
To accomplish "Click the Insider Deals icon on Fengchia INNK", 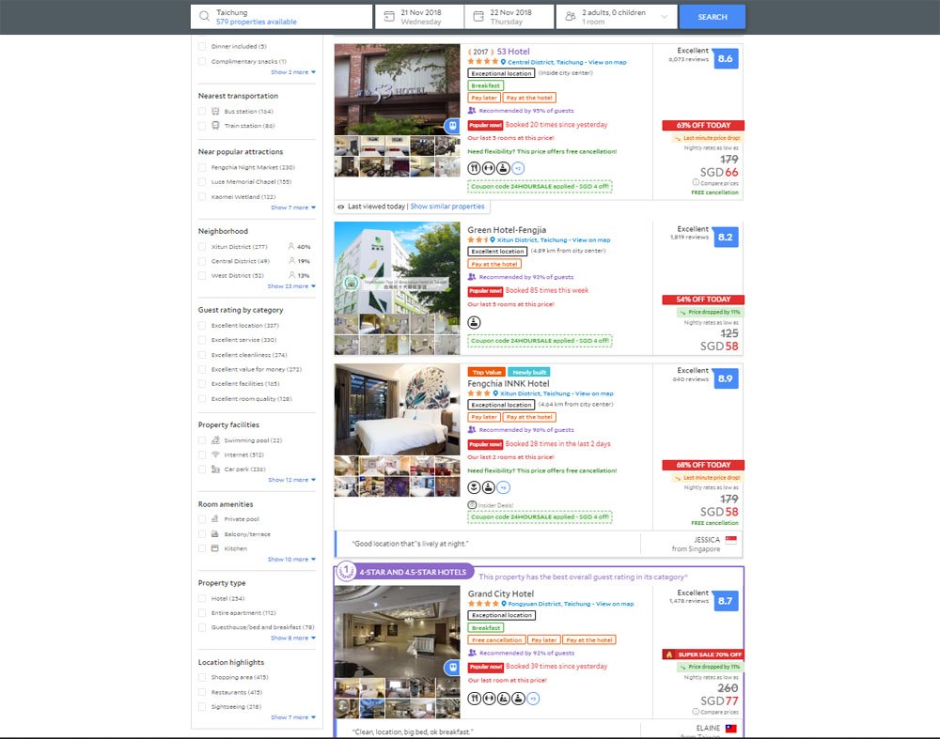I will [472, 505].
